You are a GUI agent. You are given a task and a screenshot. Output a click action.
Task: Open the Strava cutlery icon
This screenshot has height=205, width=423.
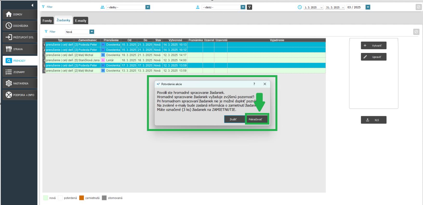[9, 49]
